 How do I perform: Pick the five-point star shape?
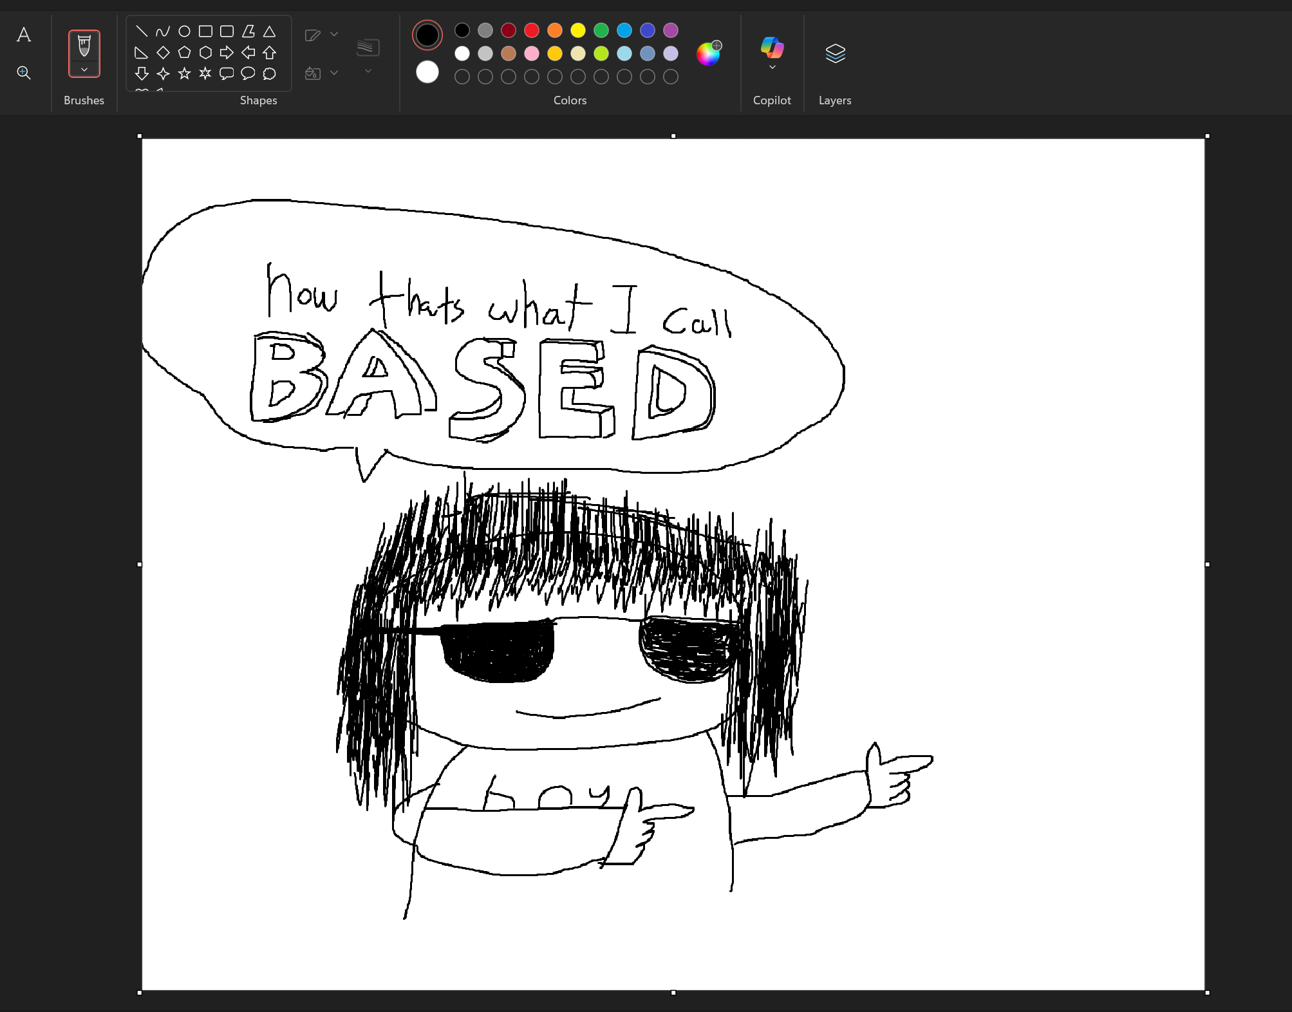(184, 73)
